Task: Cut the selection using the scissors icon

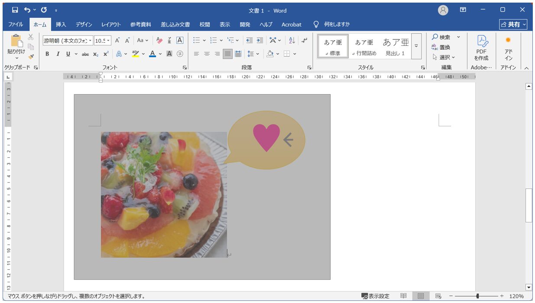Action: click(31, 37)
